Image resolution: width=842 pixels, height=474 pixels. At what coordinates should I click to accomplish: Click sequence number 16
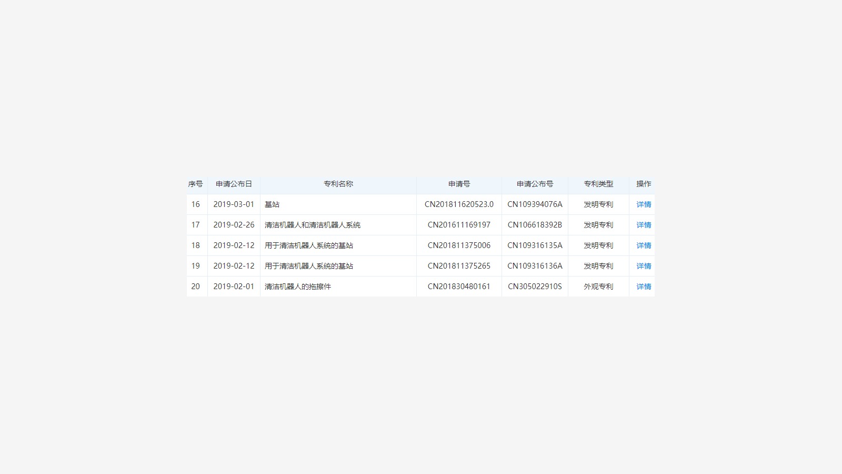[195, 204]
